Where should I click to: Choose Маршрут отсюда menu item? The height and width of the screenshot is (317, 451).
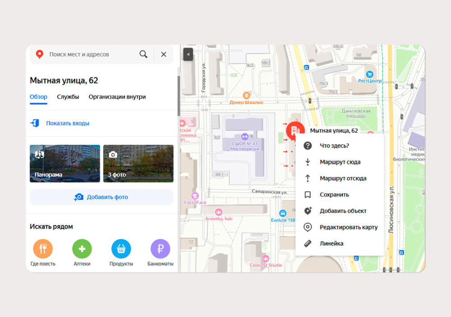(340, 178)
